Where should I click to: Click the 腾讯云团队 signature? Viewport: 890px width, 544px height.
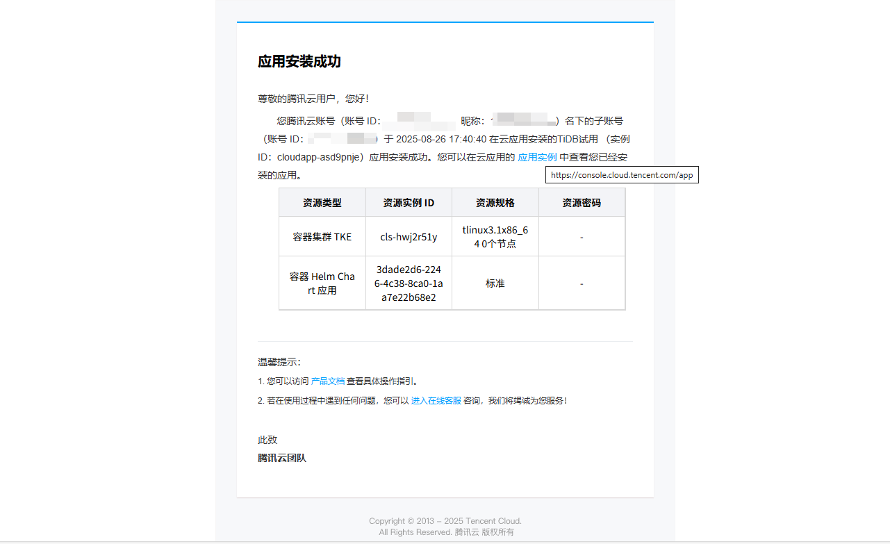(x=281, y=458)
